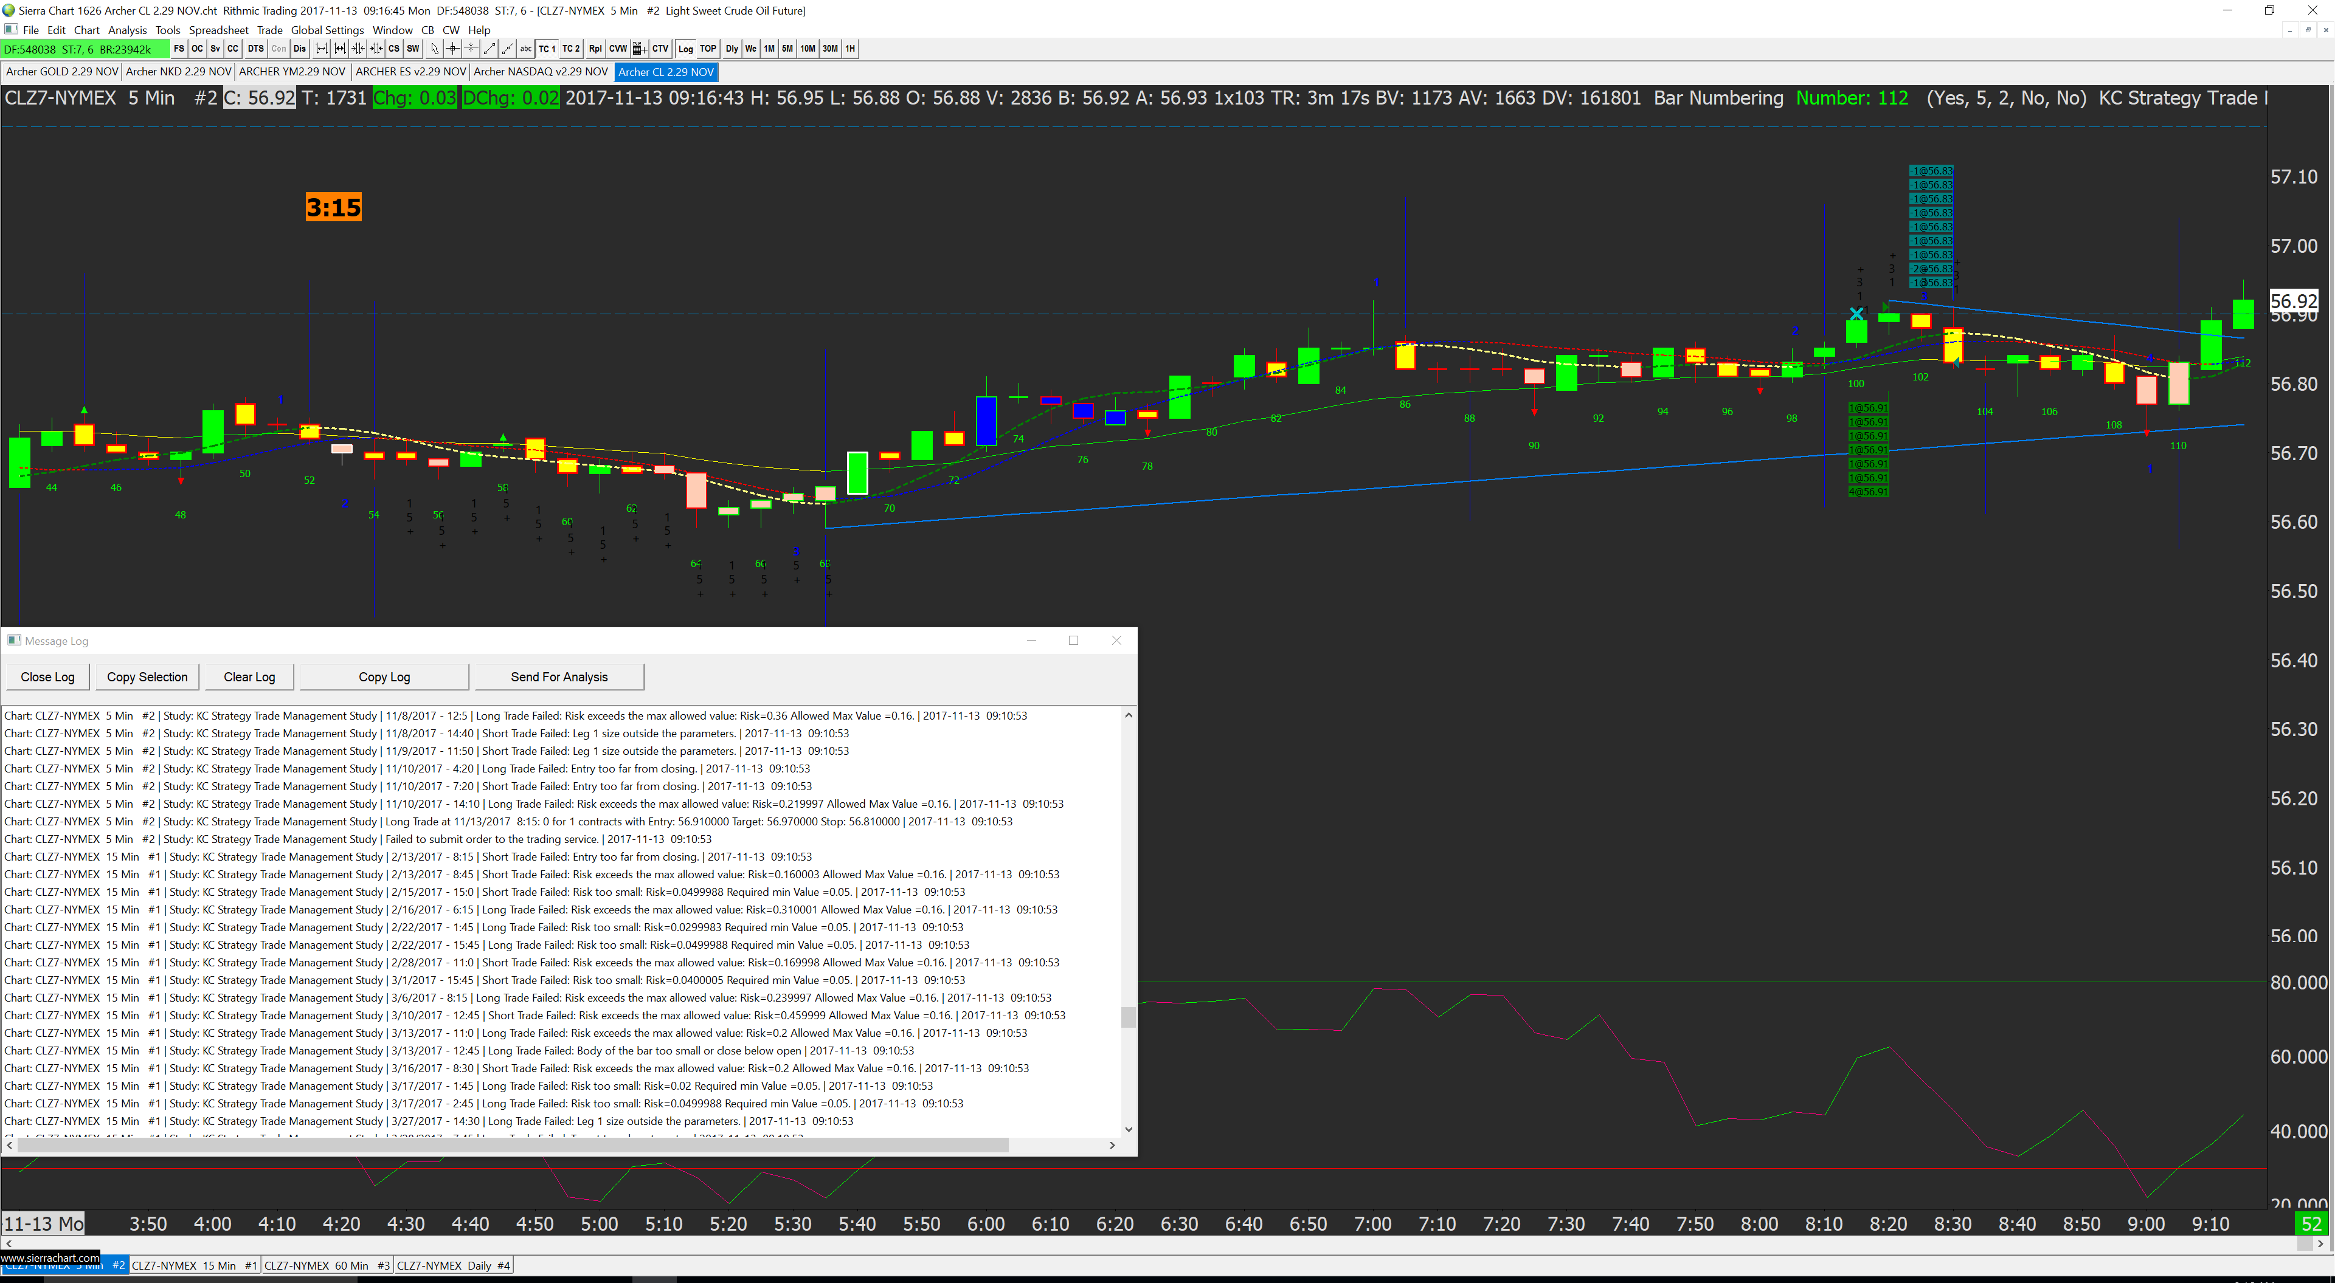Select the line drawing tool
This screenshot has height=1283, width=2335.
(x=489, y=49)
